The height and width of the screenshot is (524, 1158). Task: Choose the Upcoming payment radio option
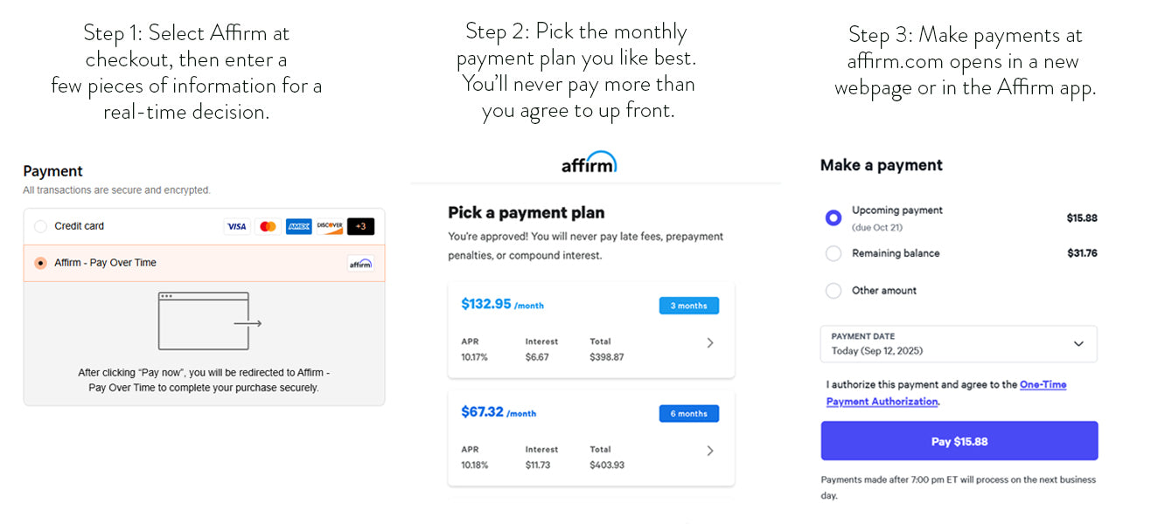tap(834, 217)
